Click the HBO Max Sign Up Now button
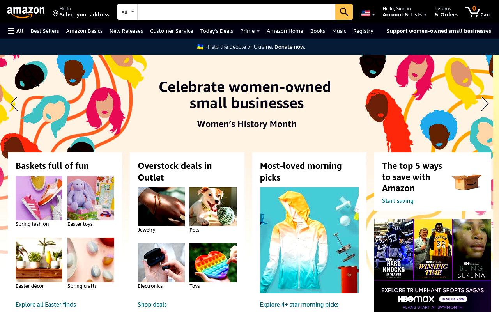This screenshot has height=312, width=499. (x=453, y=299)
